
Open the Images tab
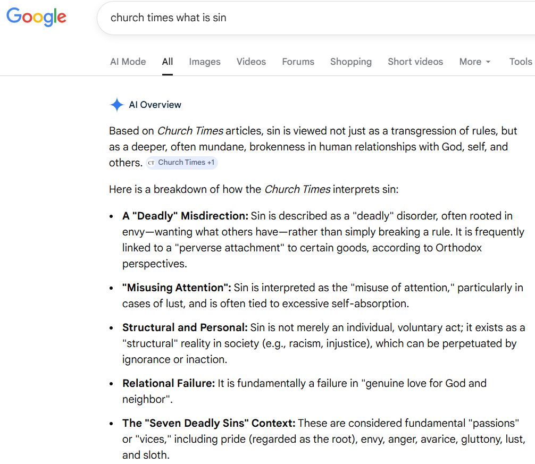[x=205, y=62]
